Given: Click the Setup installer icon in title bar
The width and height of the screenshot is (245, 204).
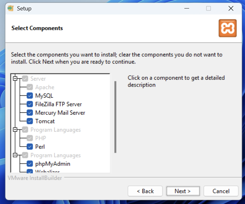Looking at the screenshot, I should click(x=11, y=8).
